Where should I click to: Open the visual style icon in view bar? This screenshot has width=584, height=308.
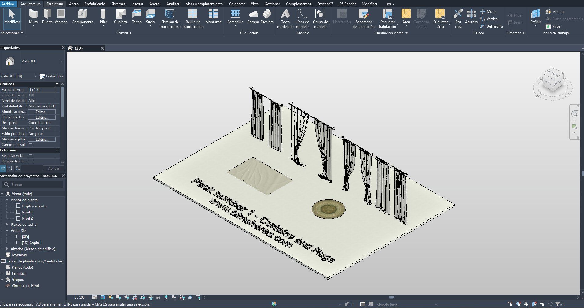point(103,297)
